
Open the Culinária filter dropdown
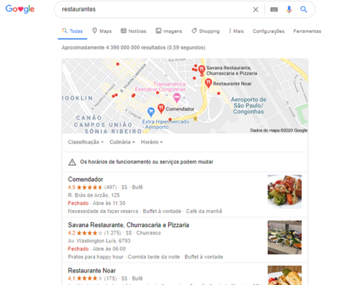pos(122,142)
